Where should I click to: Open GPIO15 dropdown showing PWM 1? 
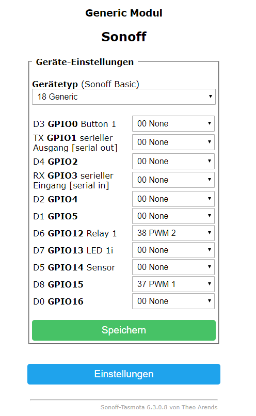tap(173, 284)
